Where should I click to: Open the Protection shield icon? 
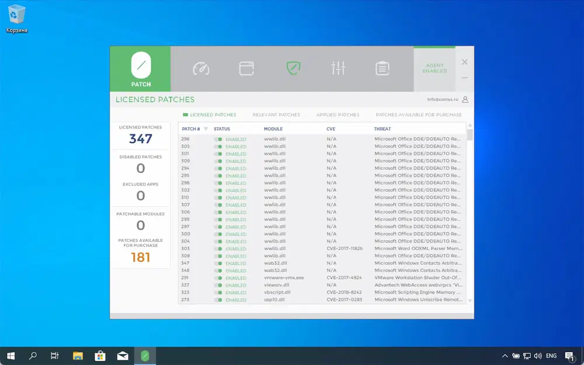point(292,68)
